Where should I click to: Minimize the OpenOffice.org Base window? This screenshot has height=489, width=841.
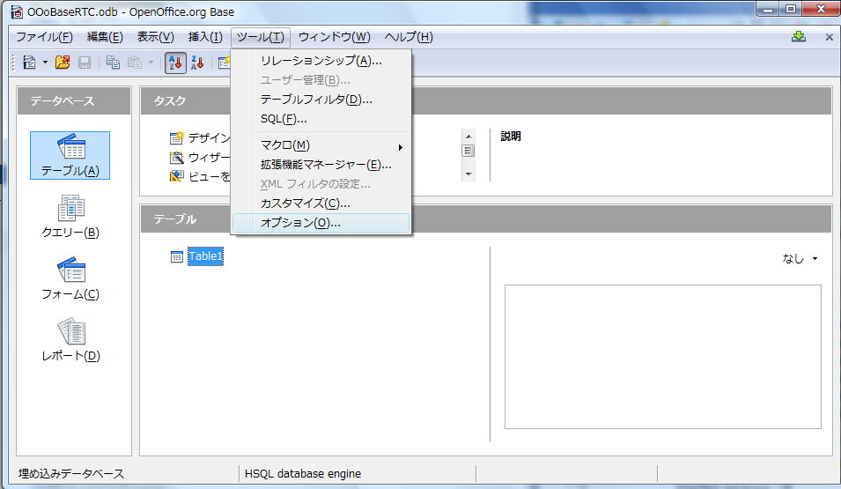click(769, 9)
